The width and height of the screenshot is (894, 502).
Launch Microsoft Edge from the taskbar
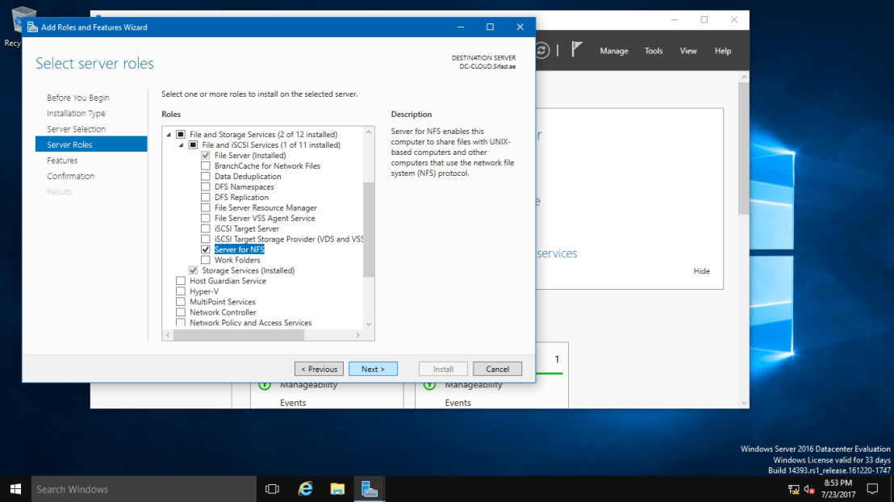tap(304, 488)
